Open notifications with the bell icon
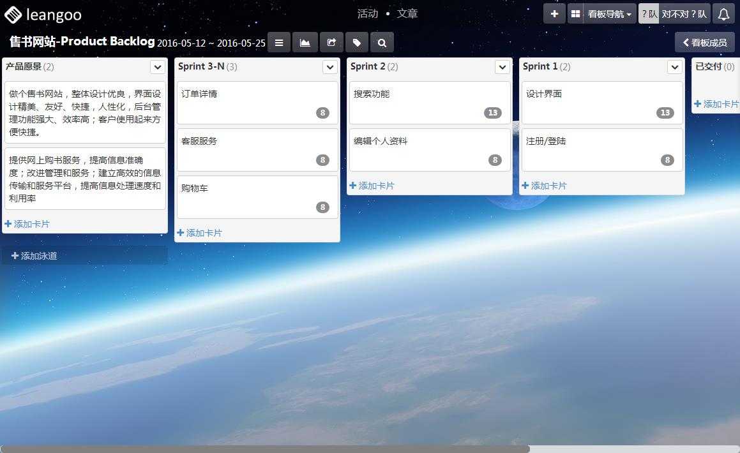The height and width of the screenshot is (453, 740). coord(723,13)
